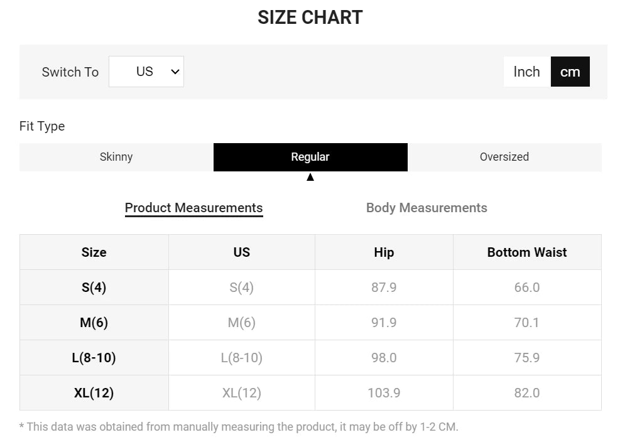Click the dropdown chevron arrow next to US
The image size is (620, 447).
175,72
